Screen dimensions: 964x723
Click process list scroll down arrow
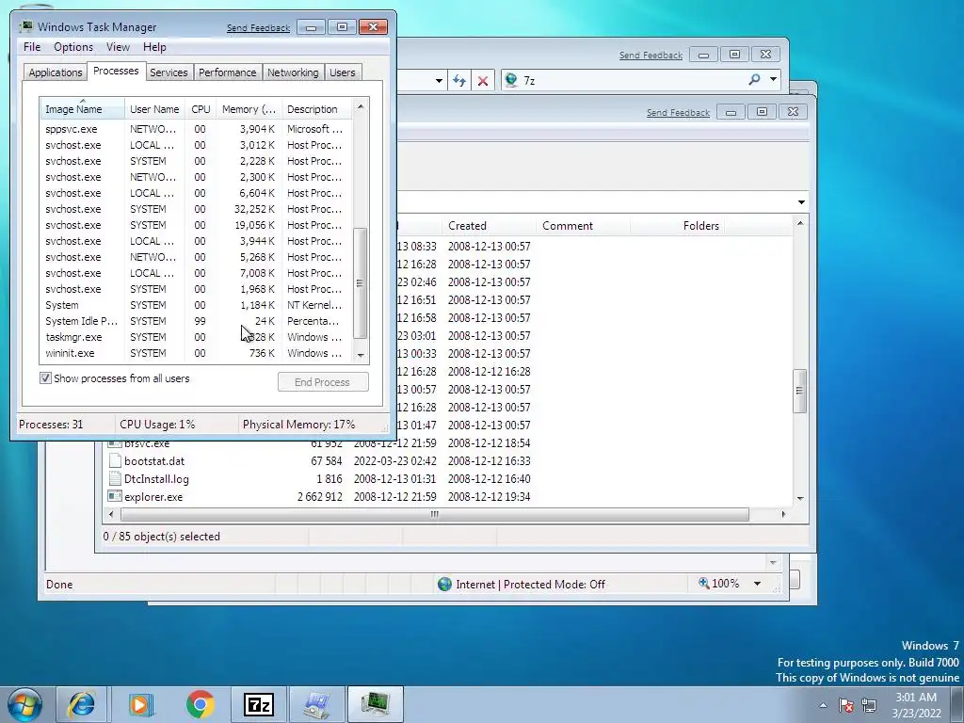point(361,355)
